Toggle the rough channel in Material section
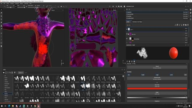This screenshot has width=192, height=108. coord(157,75)
